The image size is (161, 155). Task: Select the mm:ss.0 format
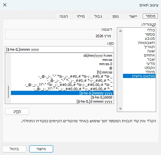click(x=62, y=64)
